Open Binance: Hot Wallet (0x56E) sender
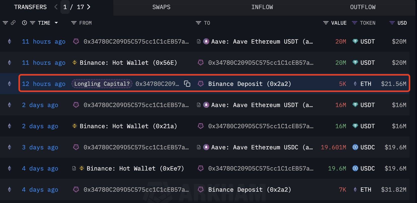The width and height of the screenshot is (417, 203). (x=128, y=62)
